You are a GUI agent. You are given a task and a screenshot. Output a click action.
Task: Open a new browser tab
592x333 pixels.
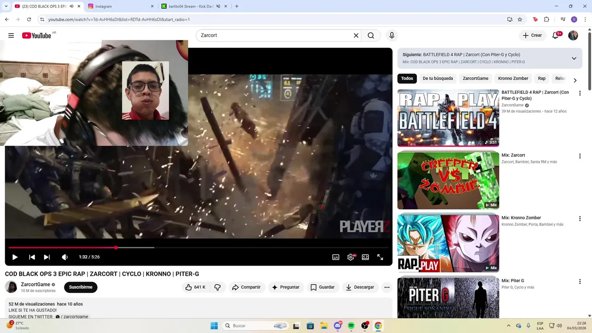coord(237,6)
